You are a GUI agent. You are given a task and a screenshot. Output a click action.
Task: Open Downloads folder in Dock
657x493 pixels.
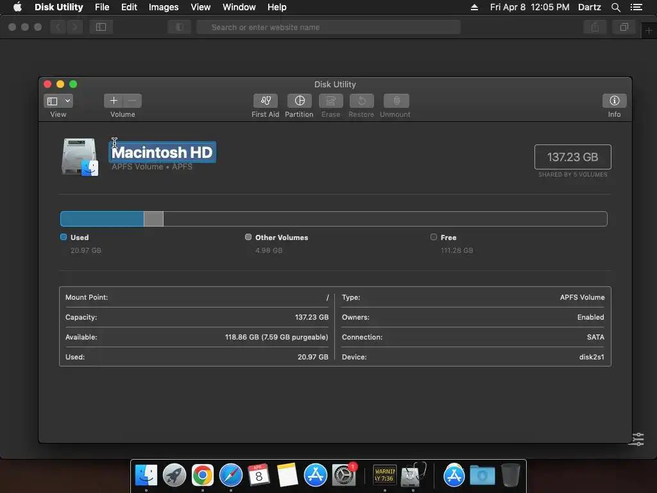click(482, 476)
